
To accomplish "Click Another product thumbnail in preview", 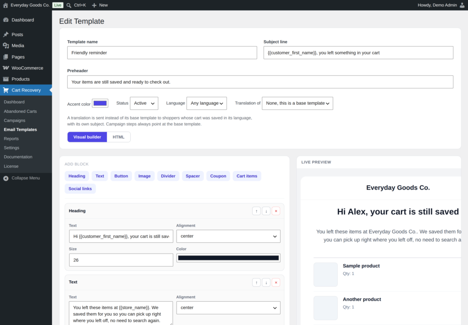I will pos(325,308).
